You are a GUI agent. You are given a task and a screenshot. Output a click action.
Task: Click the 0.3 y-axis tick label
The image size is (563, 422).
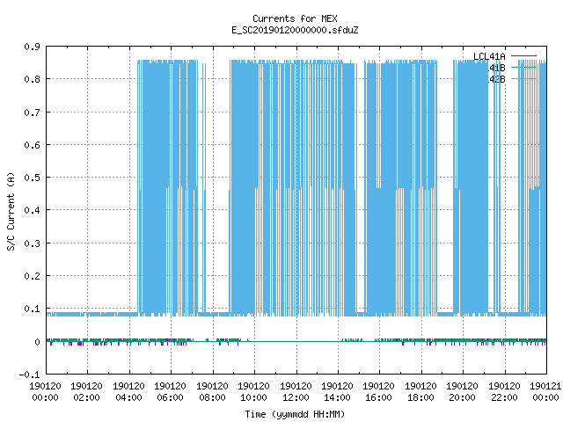32,244
